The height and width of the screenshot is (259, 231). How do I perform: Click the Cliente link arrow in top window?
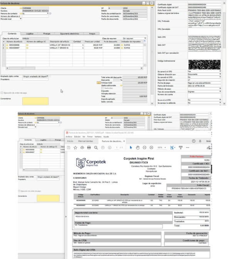[x=21, y=8]
